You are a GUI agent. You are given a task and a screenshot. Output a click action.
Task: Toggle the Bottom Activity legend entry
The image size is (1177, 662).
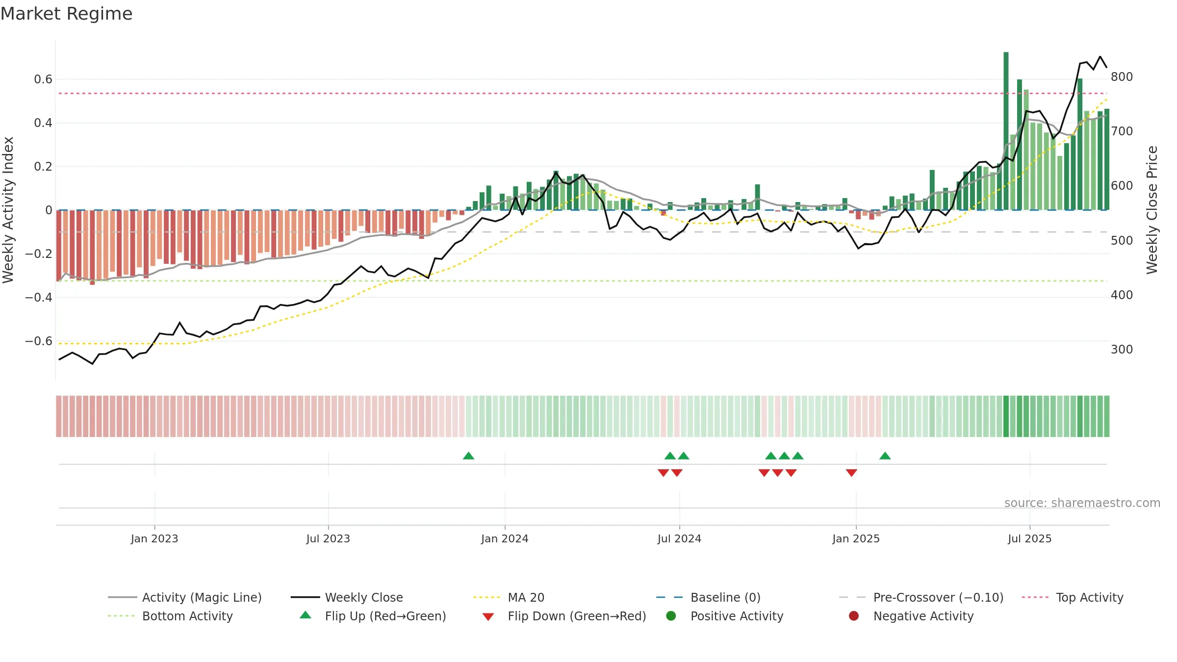click(170, 616)
